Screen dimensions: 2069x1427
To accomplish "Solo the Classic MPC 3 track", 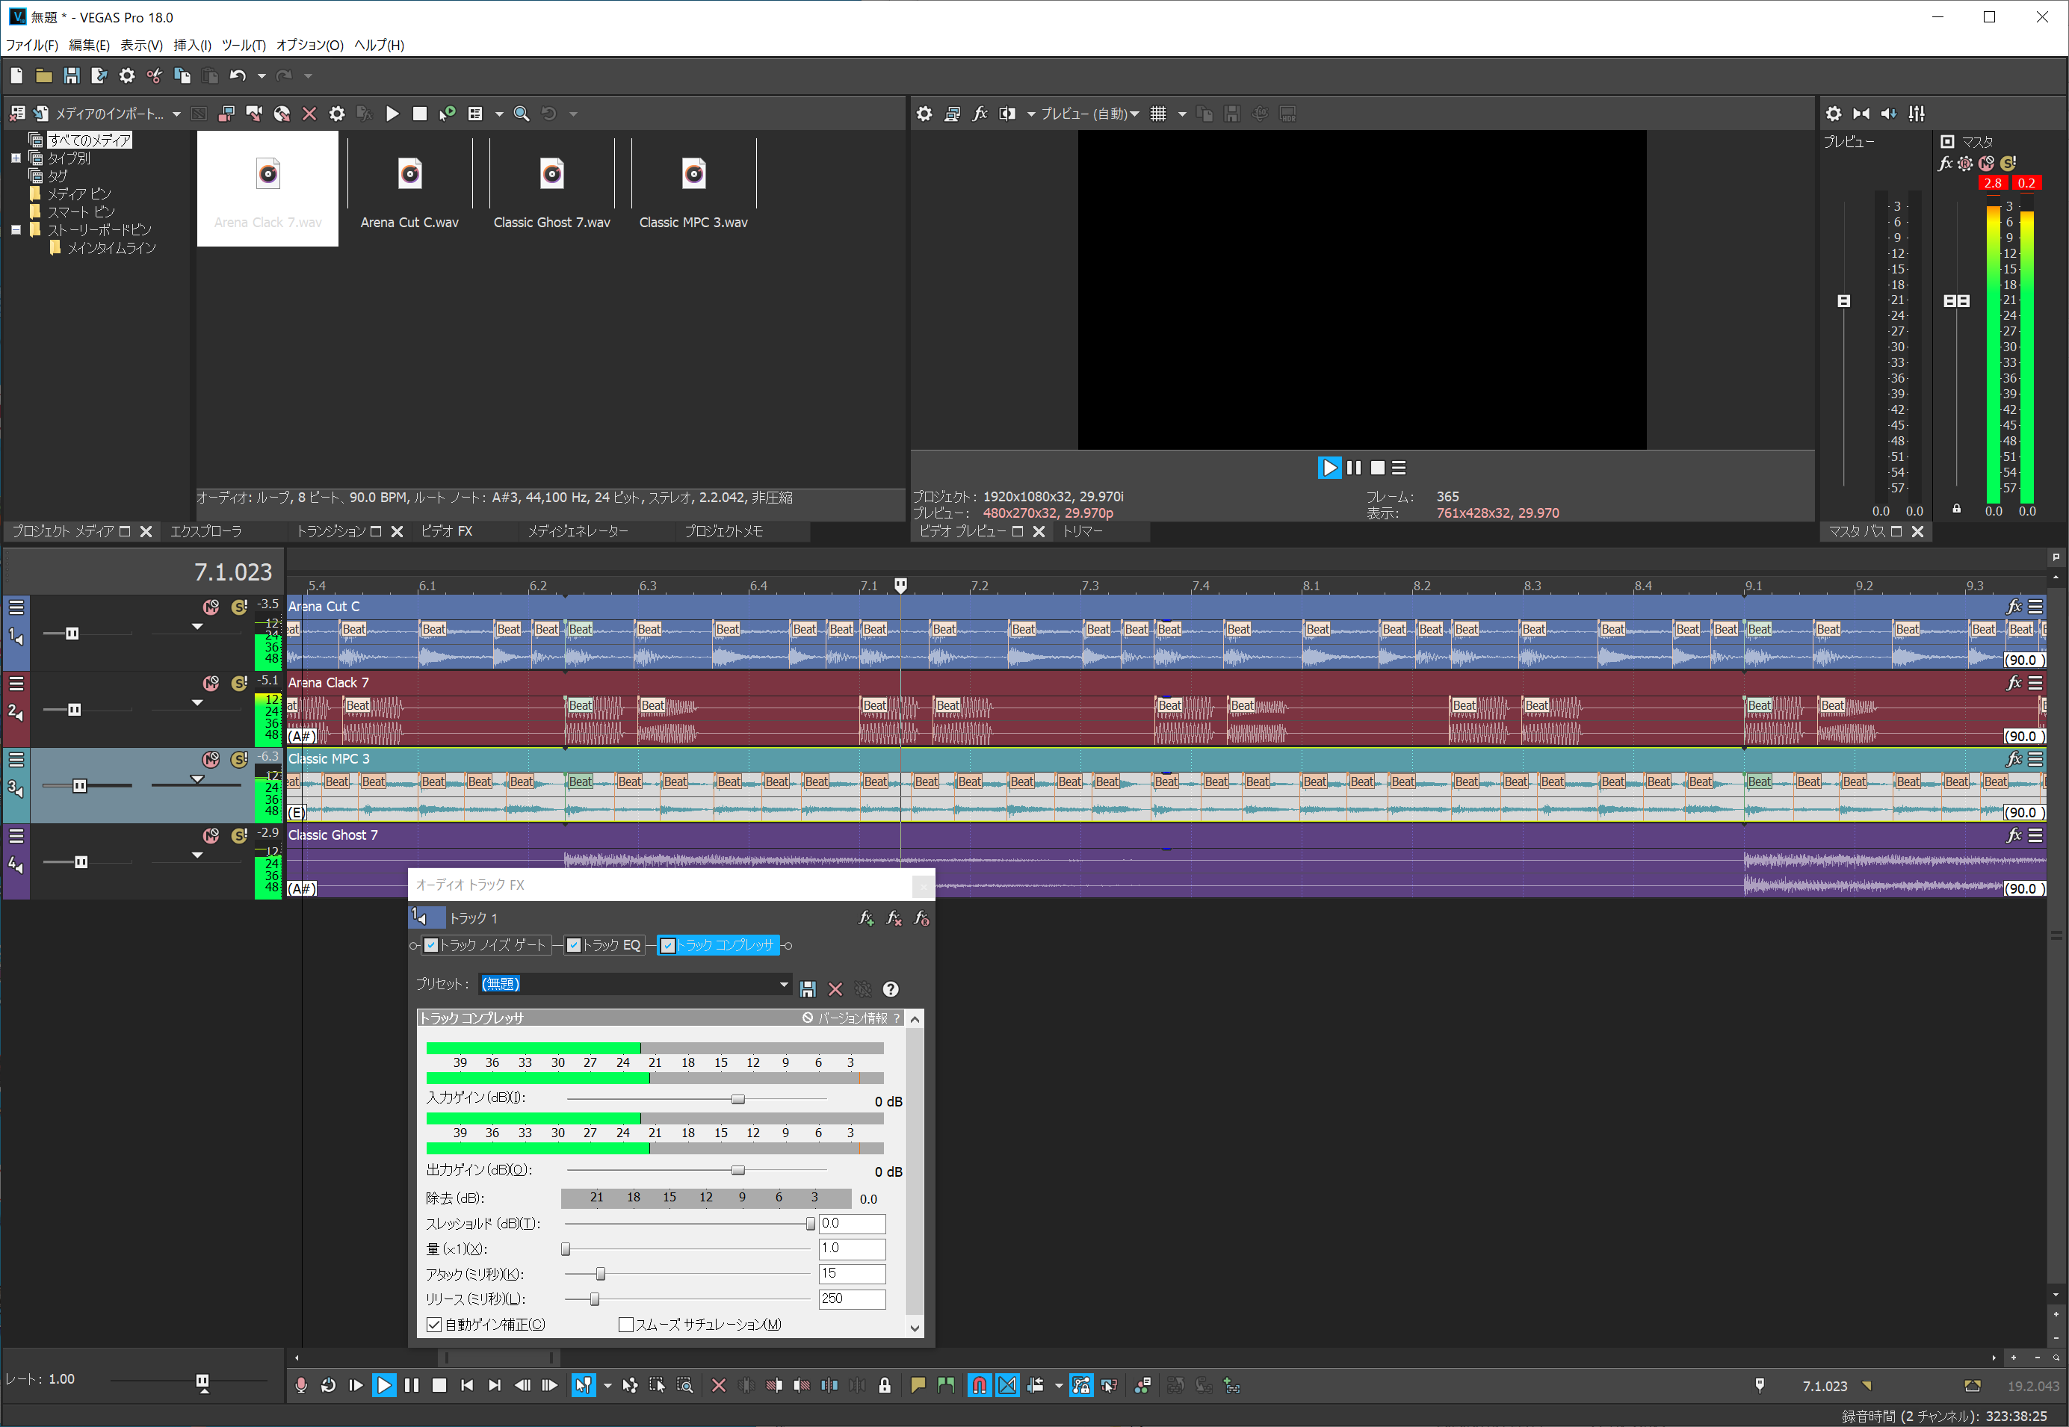I will click(x=239, y=759).
